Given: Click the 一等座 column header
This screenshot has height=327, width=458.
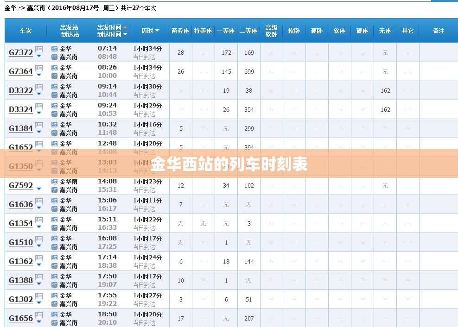Looking at the screenshot, I should click(x=226, y=31).
